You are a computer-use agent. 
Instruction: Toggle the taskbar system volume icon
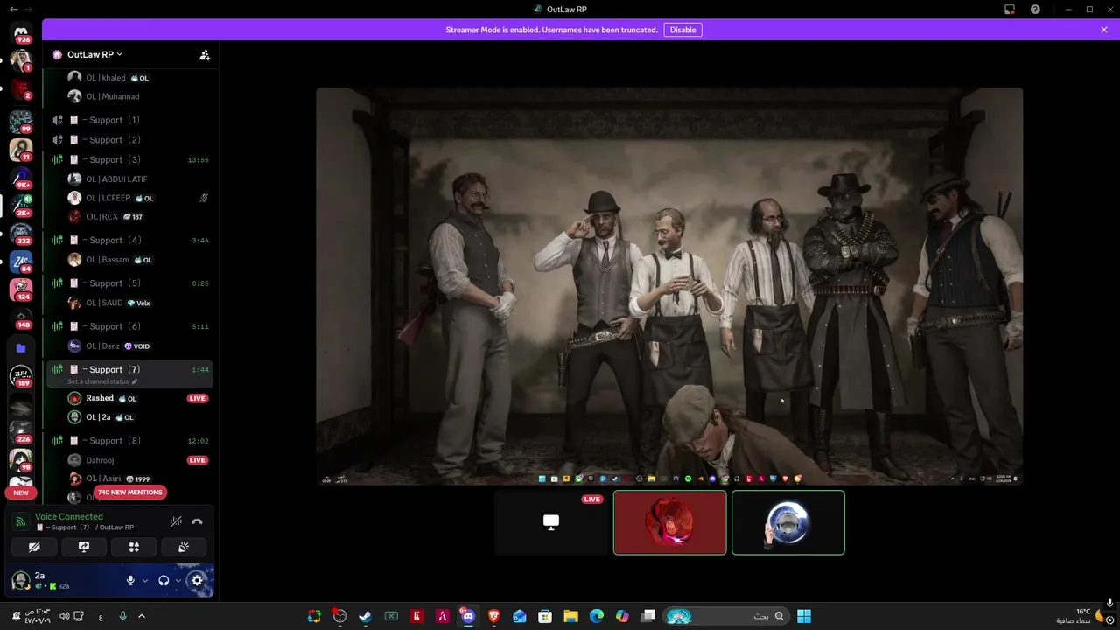tap(64, 616)
